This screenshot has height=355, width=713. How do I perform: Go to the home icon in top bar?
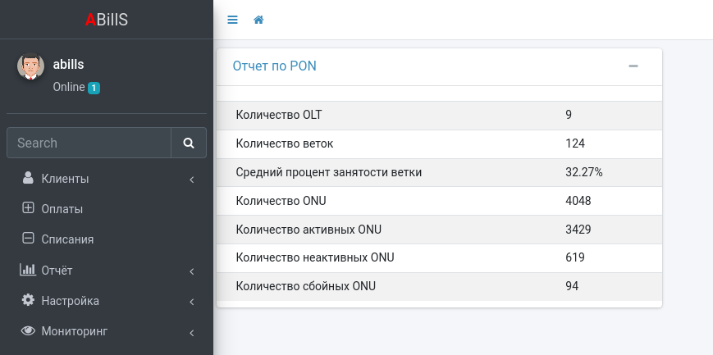point(258,20)
